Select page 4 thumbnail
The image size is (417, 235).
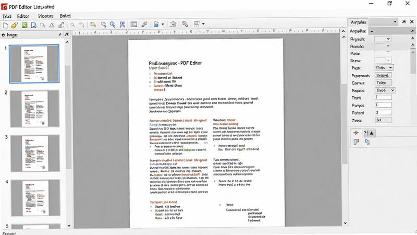click(35, 198)
